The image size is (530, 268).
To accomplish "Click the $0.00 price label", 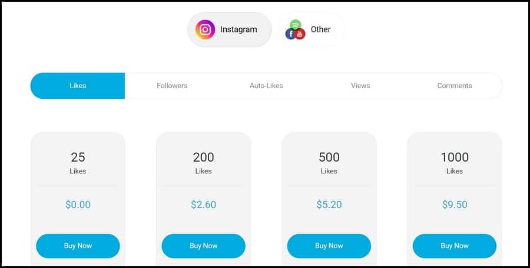I will coord(78,205).
